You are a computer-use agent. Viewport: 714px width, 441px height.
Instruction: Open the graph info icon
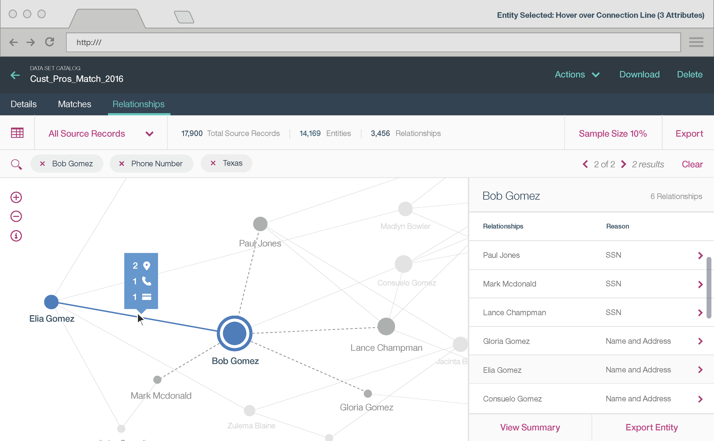pyautogui.click(x=16, y=236)
